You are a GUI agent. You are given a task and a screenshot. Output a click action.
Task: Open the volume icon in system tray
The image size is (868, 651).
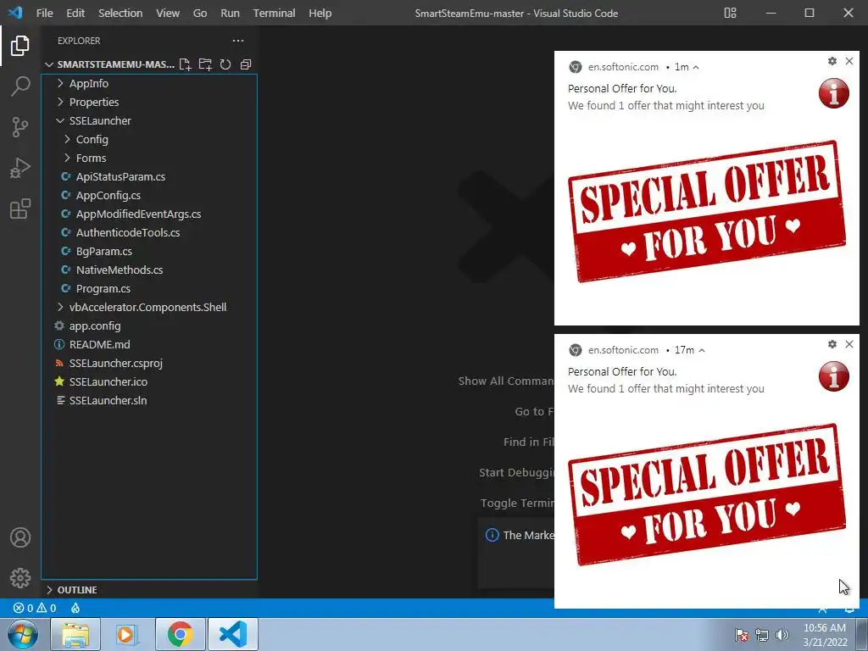tap(782, 635)
